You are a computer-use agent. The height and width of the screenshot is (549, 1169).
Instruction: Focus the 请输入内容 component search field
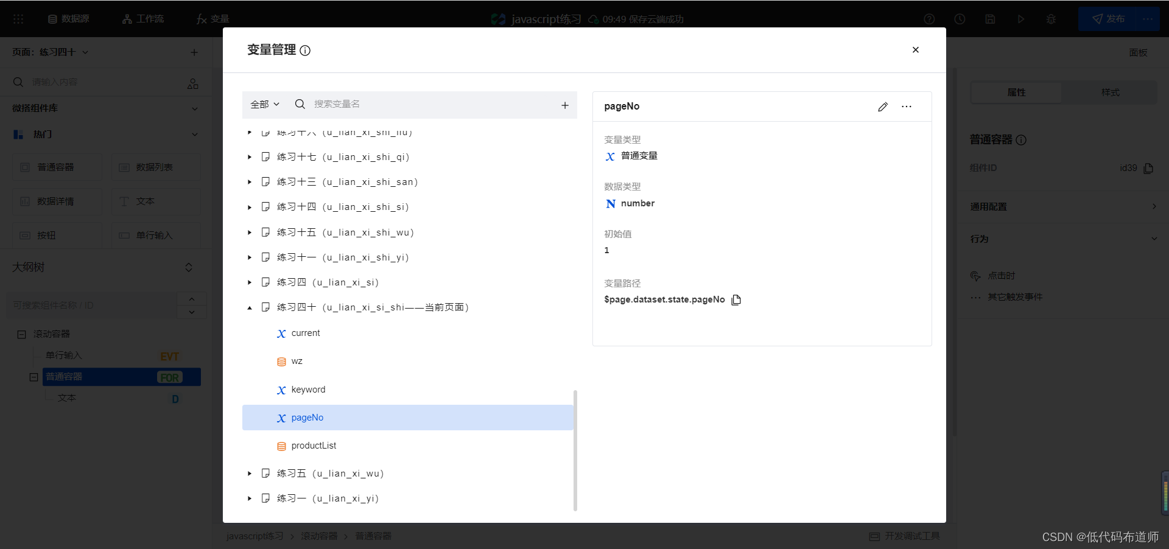tap(97, 82)
